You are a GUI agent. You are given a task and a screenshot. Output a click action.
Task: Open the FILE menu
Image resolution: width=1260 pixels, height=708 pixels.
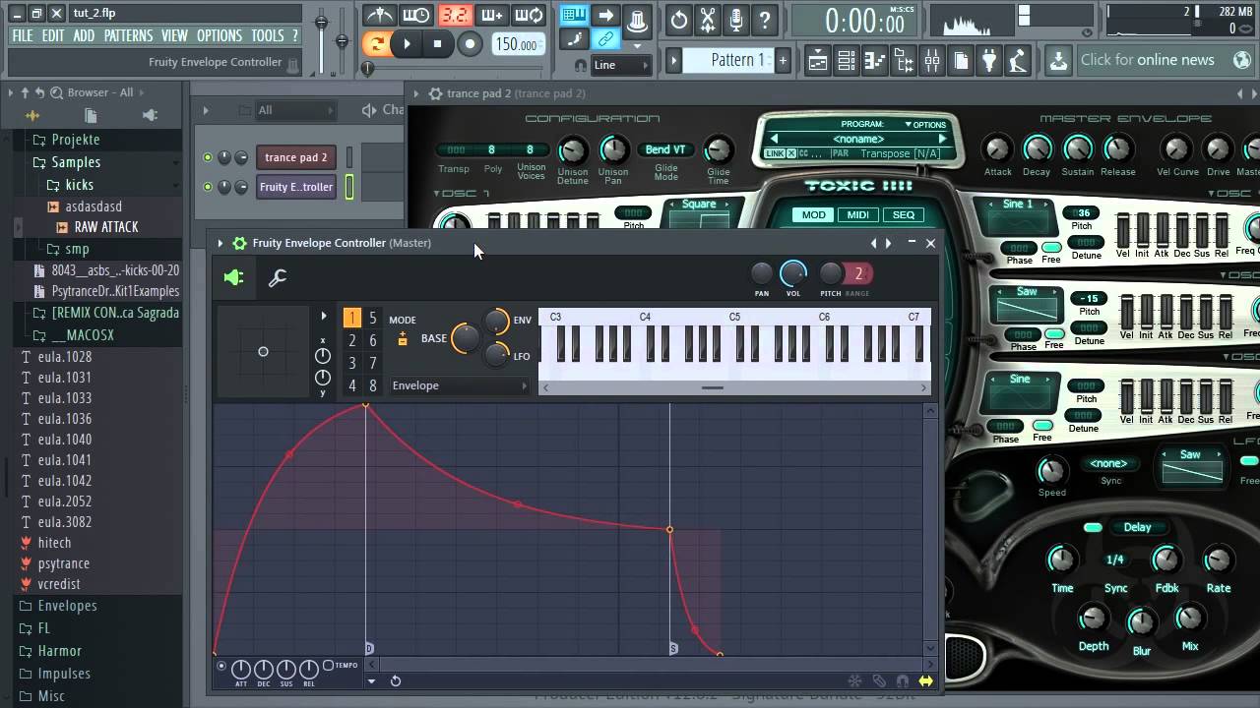(x=22, y=35)
